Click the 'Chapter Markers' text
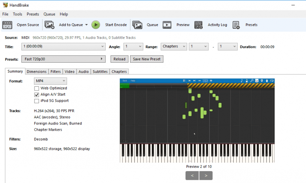 [x=48, y=130]
